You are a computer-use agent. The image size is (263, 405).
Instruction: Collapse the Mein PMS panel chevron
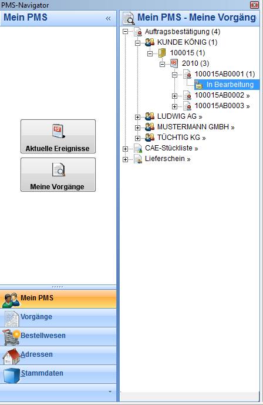[x=108, y=19]
